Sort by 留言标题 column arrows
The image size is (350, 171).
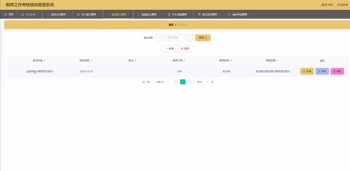click(x=45, y=60)
